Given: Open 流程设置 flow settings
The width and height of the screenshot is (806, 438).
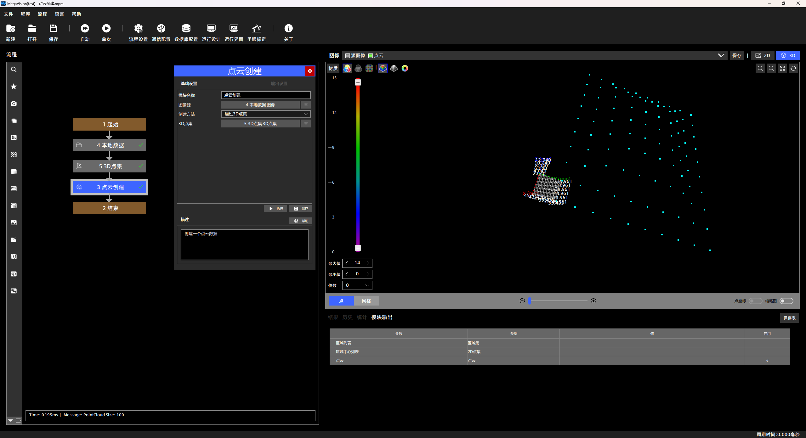Looking at the screenshot, I should point(139,32).
